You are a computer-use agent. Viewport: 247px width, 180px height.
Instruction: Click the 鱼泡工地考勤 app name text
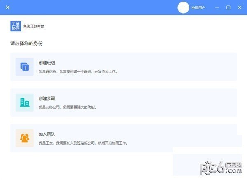coord(34,26)
